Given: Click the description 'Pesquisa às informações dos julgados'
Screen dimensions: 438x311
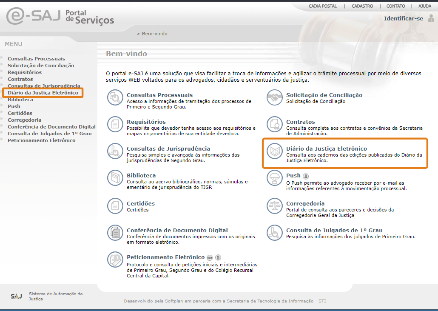Looking at the screenshot, I should coord(351,237).
